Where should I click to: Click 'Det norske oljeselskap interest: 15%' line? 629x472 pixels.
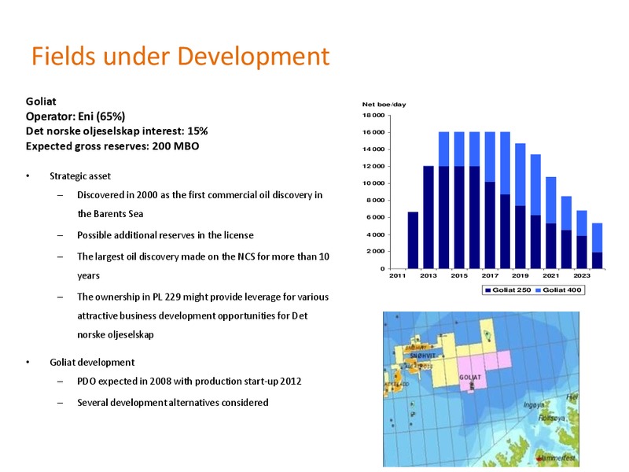pos(116,131)
